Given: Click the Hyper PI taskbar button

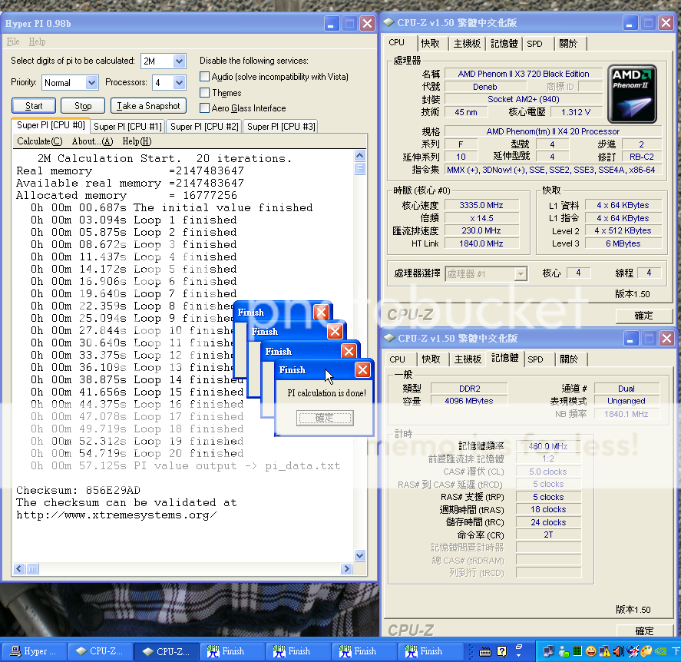Looking at the screenshot, I should coord(36,651).
